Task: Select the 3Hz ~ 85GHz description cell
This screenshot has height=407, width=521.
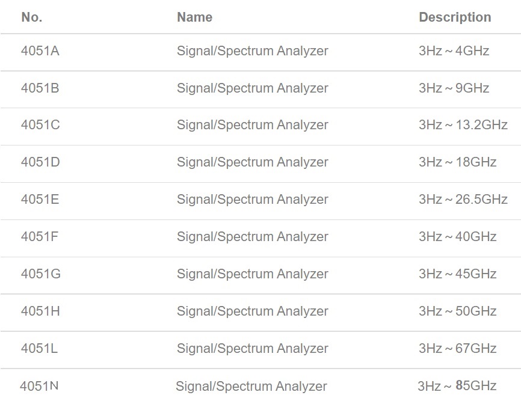Action: 457,386
